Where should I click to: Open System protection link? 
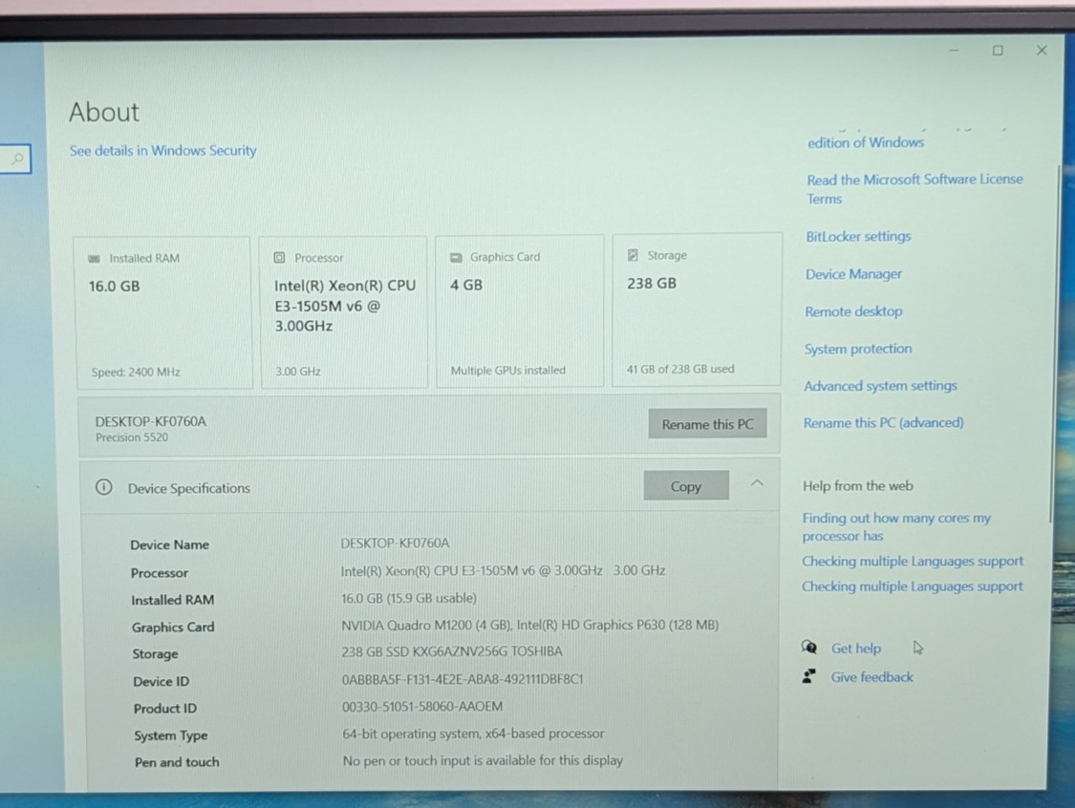(x=858, y=349)
